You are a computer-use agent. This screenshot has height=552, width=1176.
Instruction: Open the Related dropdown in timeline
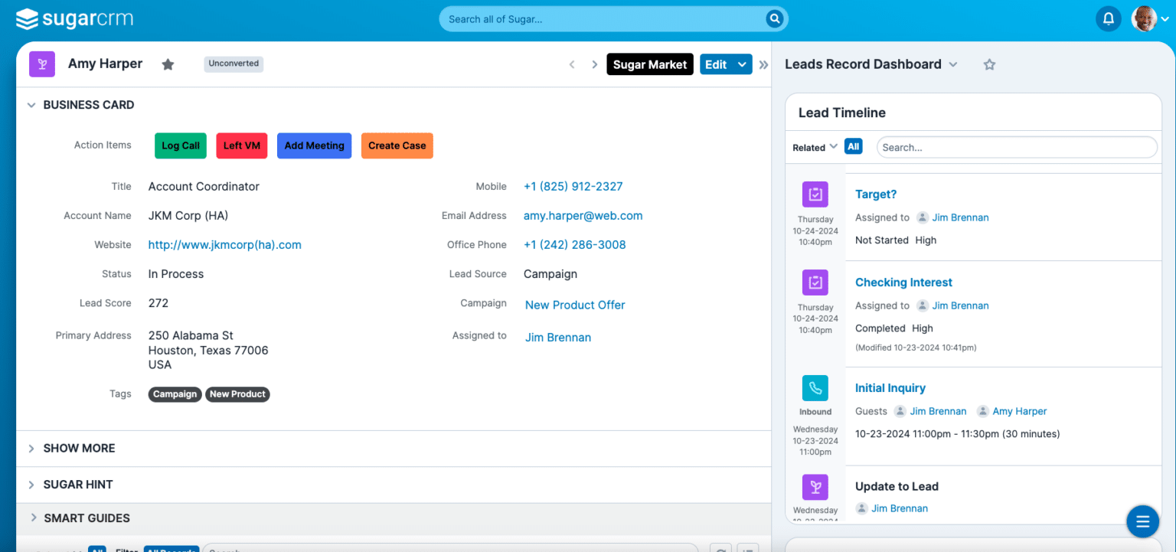(815, 148)
